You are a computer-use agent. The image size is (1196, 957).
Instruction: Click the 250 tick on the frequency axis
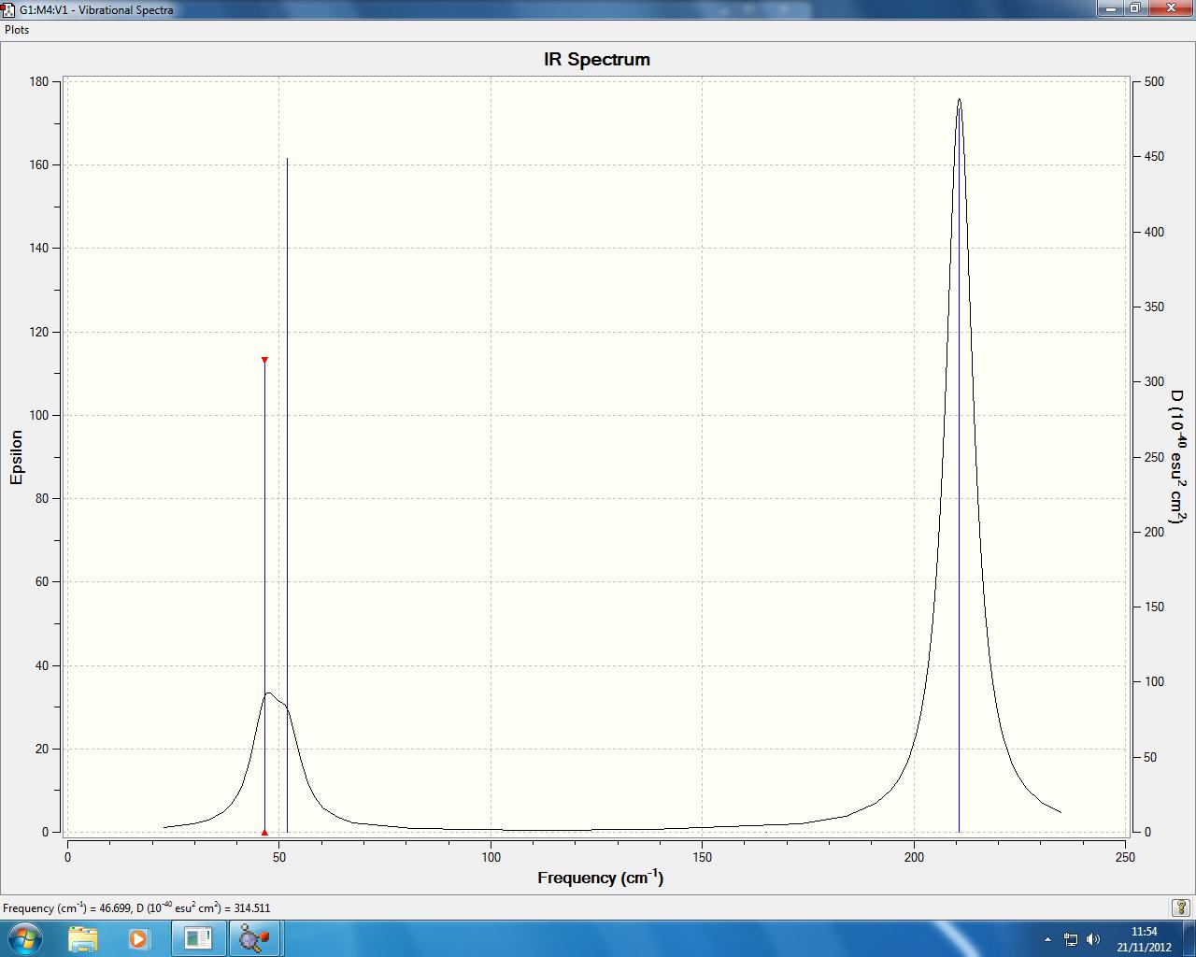(x=1126, y=856)
